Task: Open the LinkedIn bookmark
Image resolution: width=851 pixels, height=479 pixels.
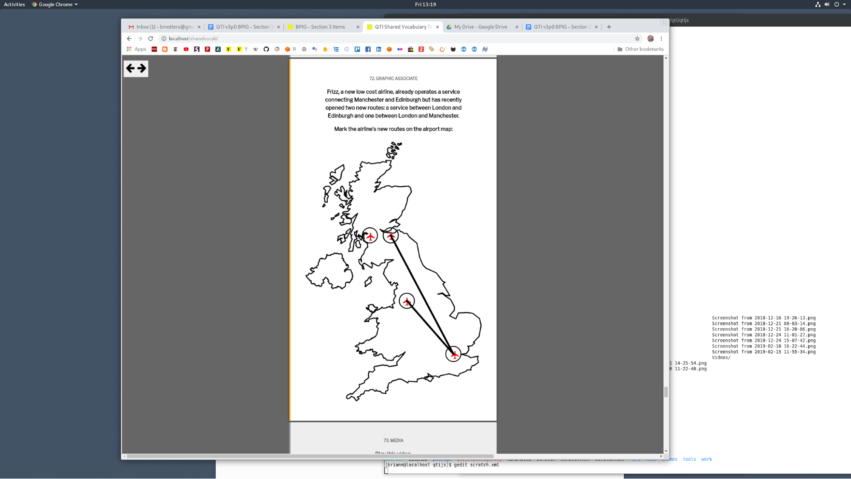Action: coord(378,49)
